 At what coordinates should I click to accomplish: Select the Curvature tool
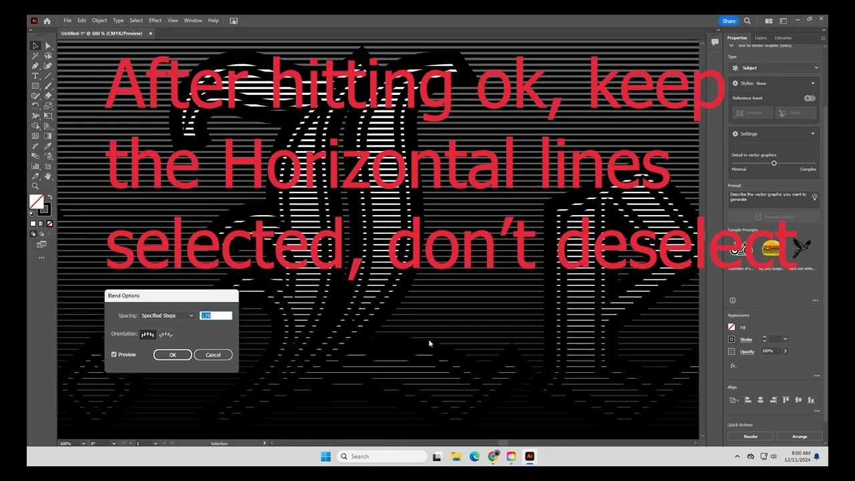(x=48, y=66)
